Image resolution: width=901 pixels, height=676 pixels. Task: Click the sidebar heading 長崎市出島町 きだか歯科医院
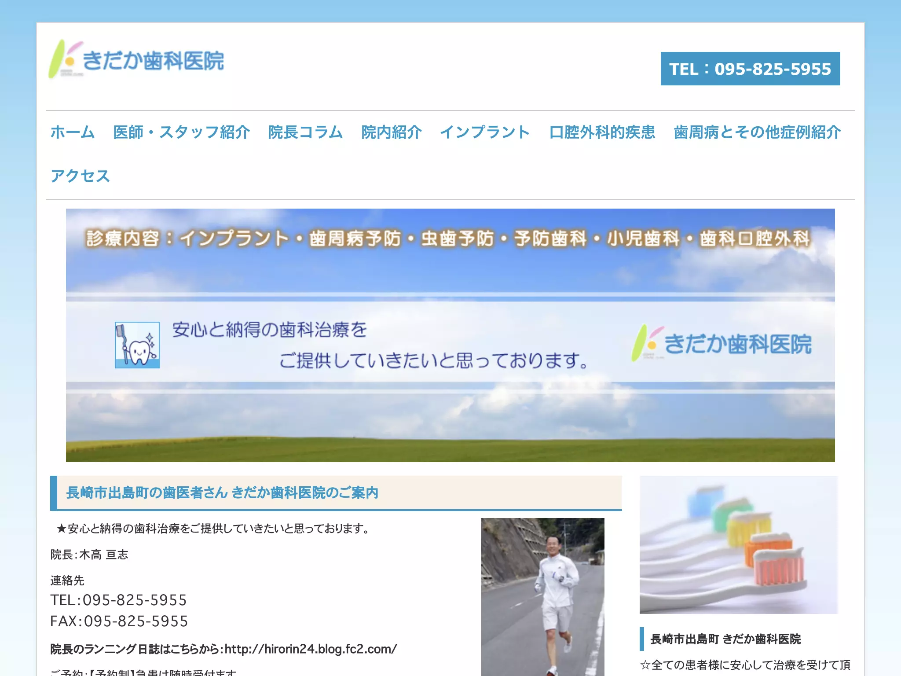click(725, 639)
